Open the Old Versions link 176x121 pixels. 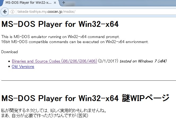pos(23,66)
